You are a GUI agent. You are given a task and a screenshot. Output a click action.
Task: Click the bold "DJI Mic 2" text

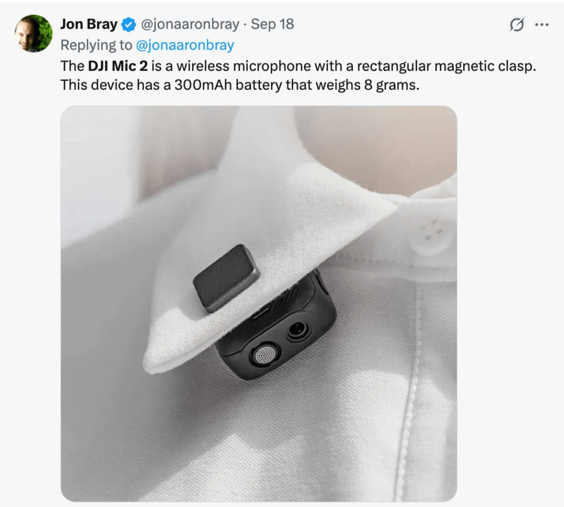coord(118,66)
